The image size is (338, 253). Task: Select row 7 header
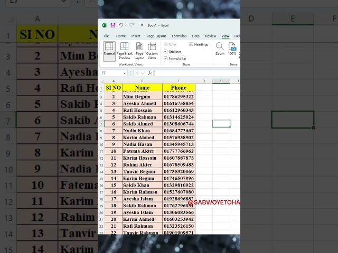pos(101,124)
